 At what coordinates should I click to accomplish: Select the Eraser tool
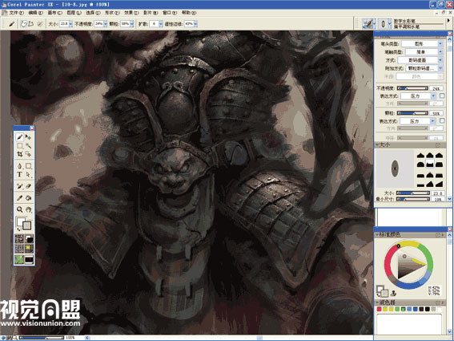(x=28, y=186)
